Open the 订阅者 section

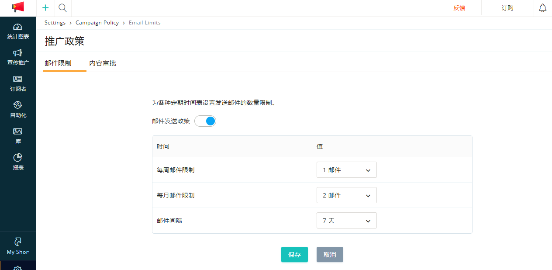click(x=18, y=83)
